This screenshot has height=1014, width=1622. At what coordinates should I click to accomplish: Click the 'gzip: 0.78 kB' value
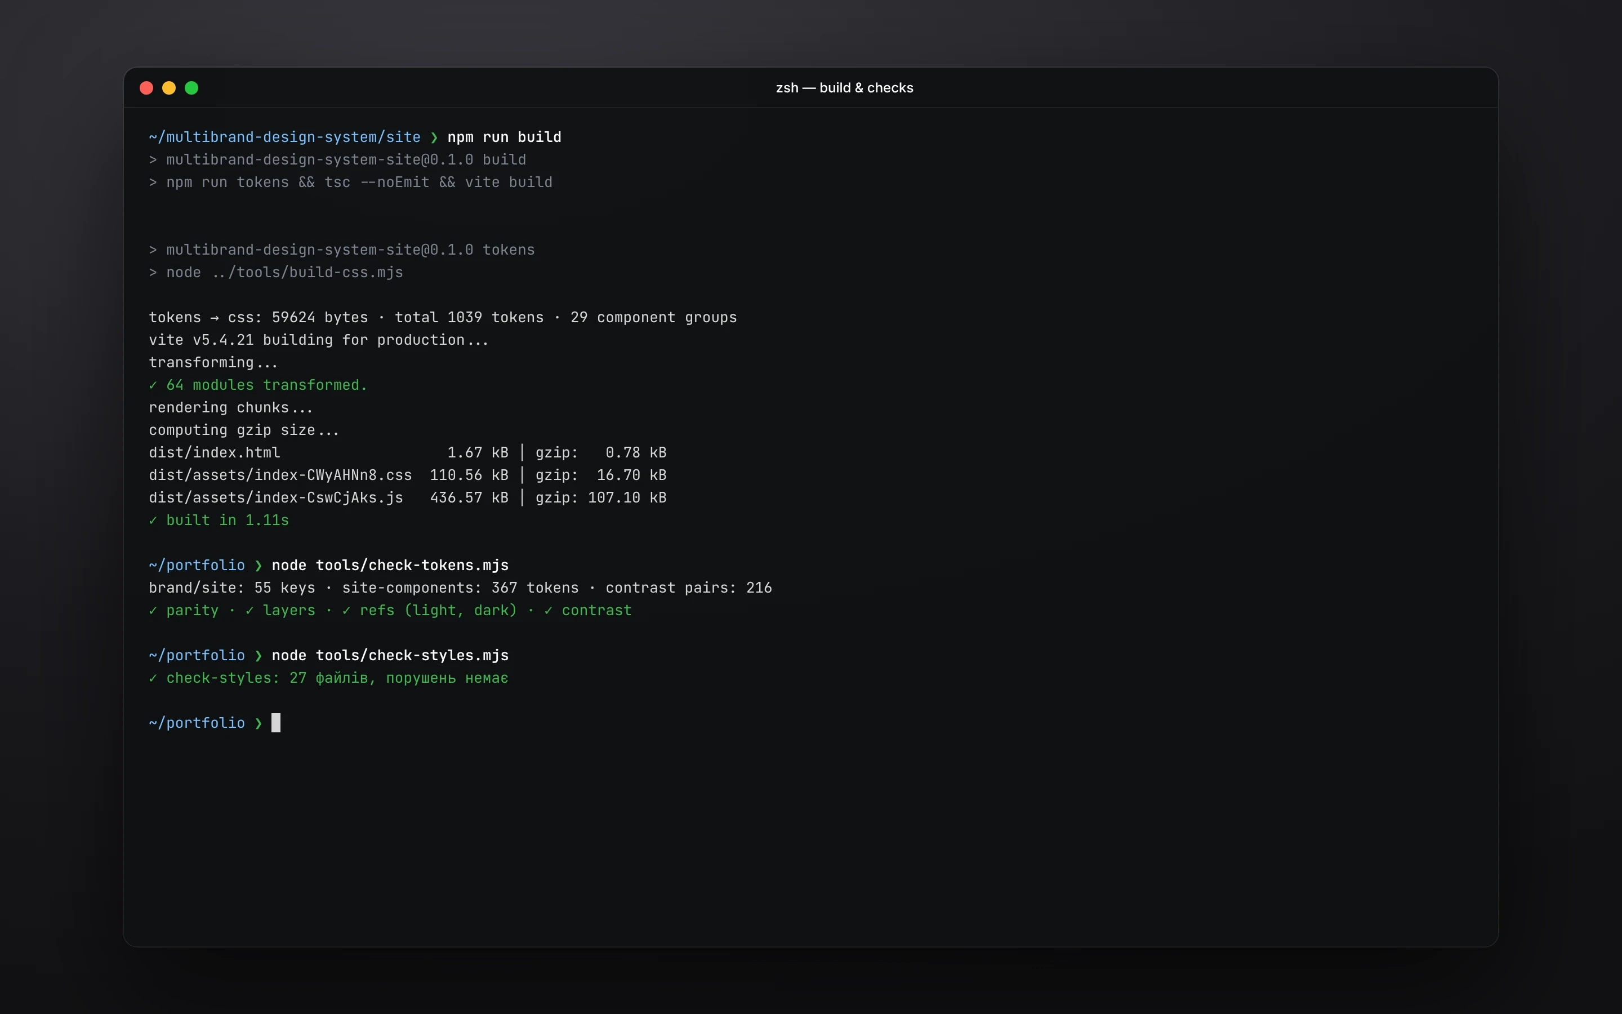600,453
